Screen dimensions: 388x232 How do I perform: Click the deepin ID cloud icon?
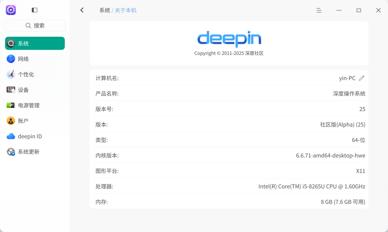11,136
